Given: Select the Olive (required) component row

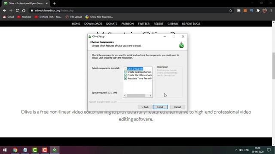Looking at the screenshot, I should [135, 69].
